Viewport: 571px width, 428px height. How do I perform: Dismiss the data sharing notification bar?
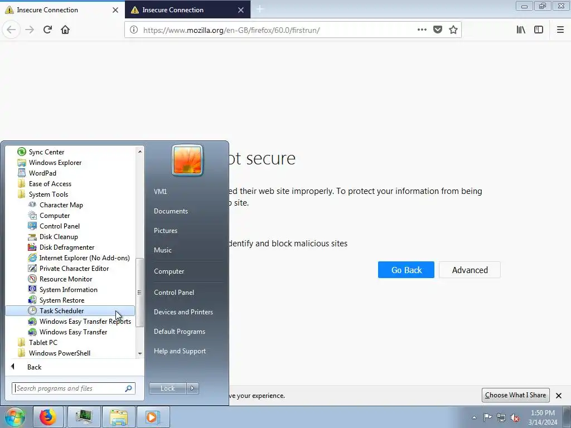pos(559,395)
